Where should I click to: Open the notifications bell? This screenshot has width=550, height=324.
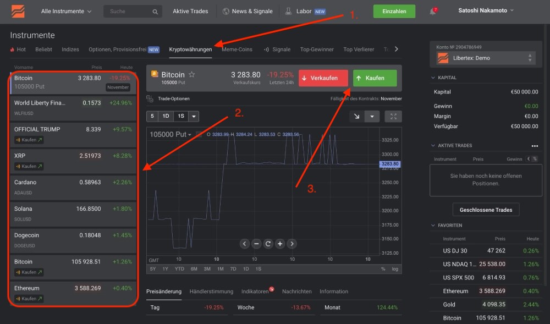click(x=433, y=12)
